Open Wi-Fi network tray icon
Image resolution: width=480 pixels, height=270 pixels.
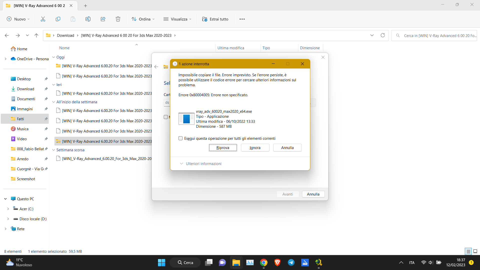(x=423, y=262)
